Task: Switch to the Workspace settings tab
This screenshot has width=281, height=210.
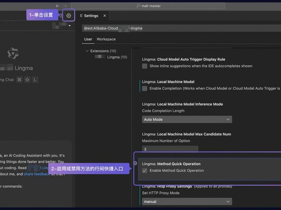Action: point(106,39)
